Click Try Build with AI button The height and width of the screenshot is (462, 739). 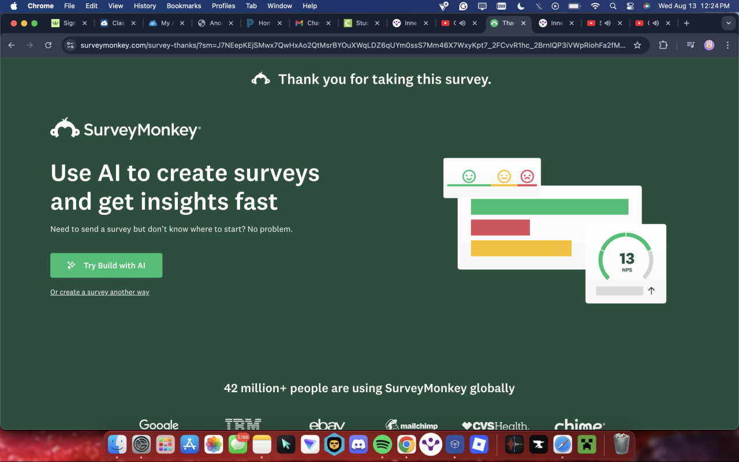[x=106, y=266]
